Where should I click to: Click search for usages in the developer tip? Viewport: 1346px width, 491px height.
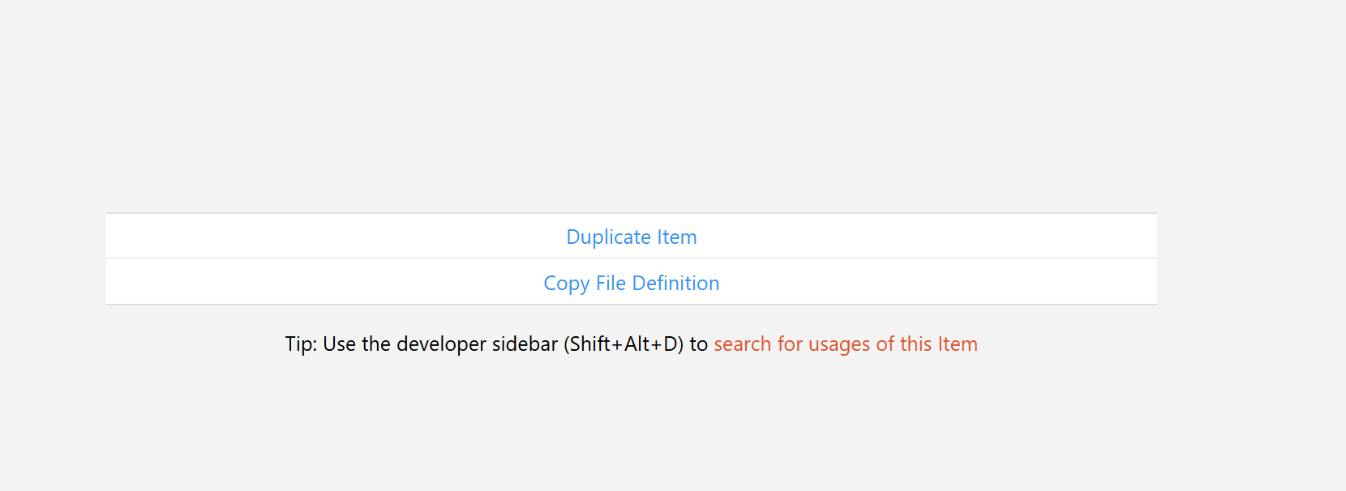[845, 344]
